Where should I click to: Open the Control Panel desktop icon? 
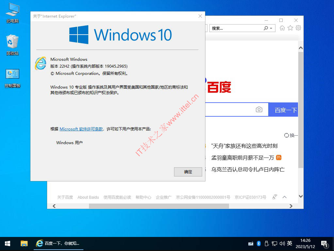(x=12, y=78)
